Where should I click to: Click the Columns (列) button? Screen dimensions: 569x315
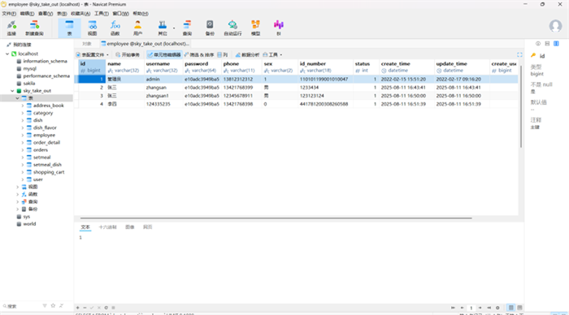click(x=223, y=54)
